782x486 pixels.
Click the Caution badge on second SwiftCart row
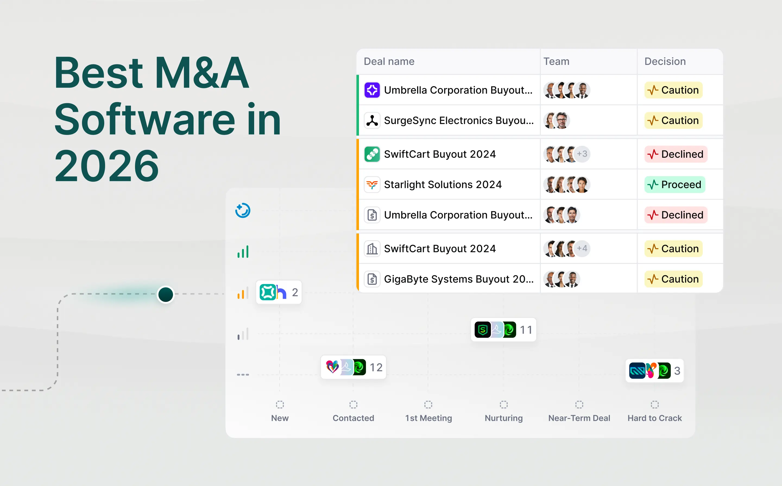coord(673,248)
